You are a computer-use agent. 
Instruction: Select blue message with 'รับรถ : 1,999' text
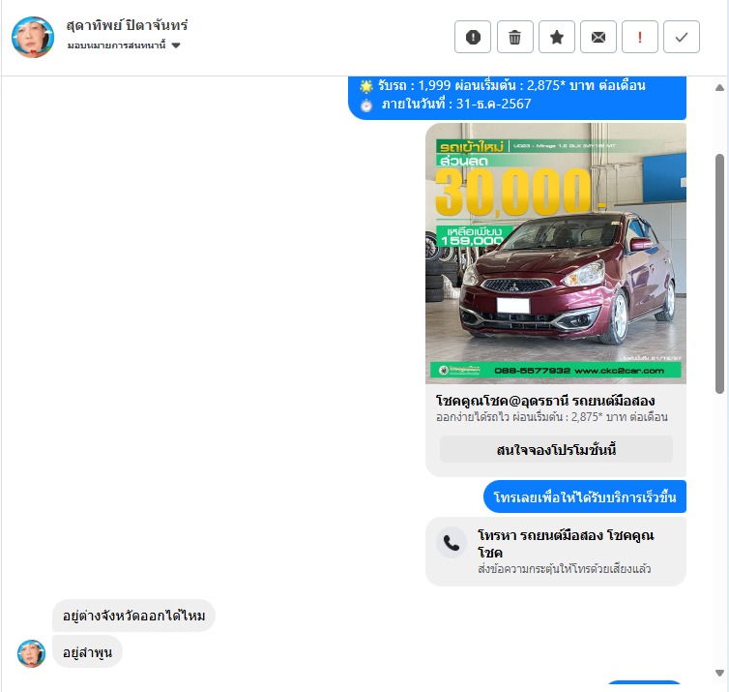517,98
